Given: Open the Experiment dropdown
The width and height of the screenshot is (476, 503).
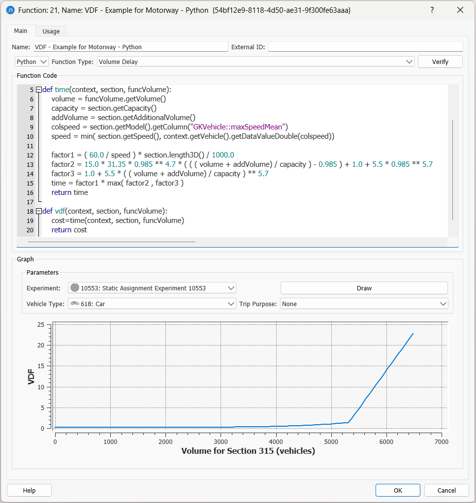Looking at the screenshot, I should pyautogui.click(x=230, y=287).
